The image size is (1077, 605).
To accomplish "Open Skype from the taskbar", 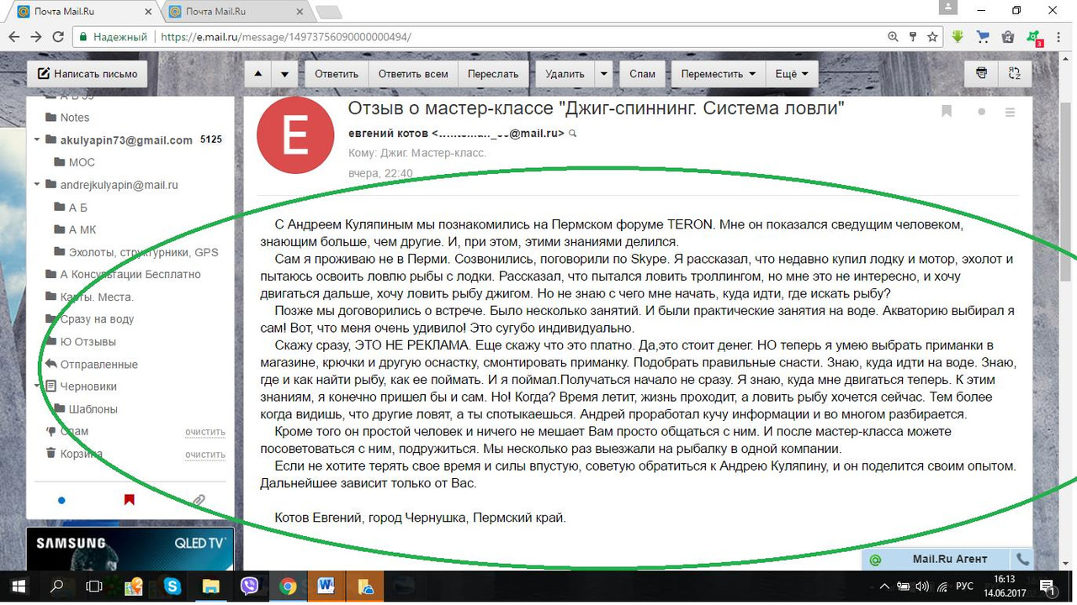I will click(x=172, y=586).
